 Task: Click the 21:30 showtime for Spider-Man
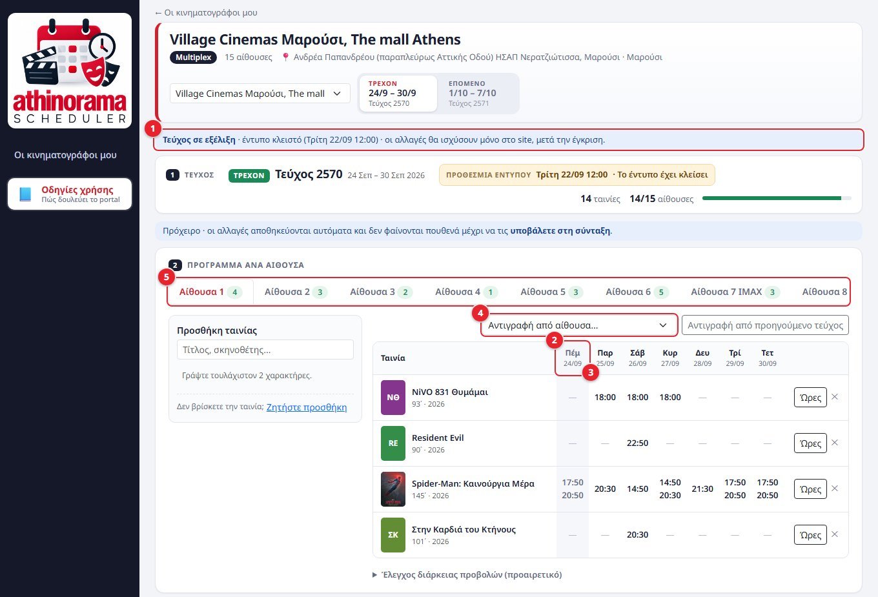click(x=702, y=489)
